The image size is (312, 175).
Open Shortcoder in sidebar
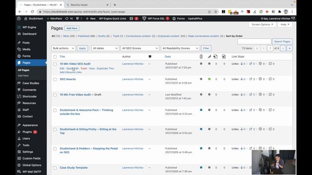click(29, 96)
